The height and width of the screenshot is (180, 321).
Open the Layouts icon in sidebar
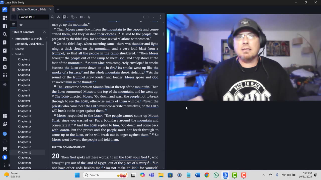pos(5,116)
